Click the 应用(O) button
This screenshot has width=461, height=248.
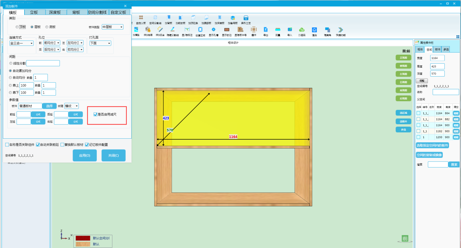tap(85, 155)
